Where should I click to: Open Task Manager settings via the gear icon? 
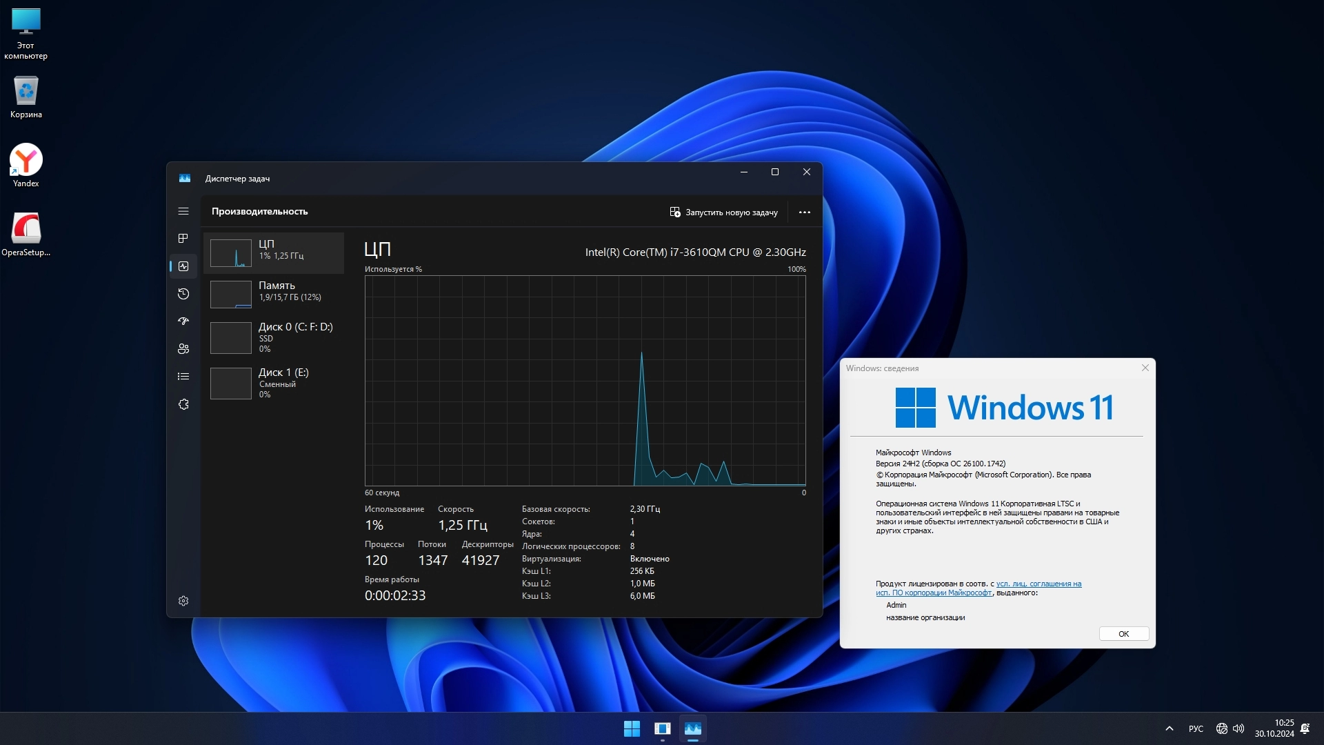click(183, 601)
